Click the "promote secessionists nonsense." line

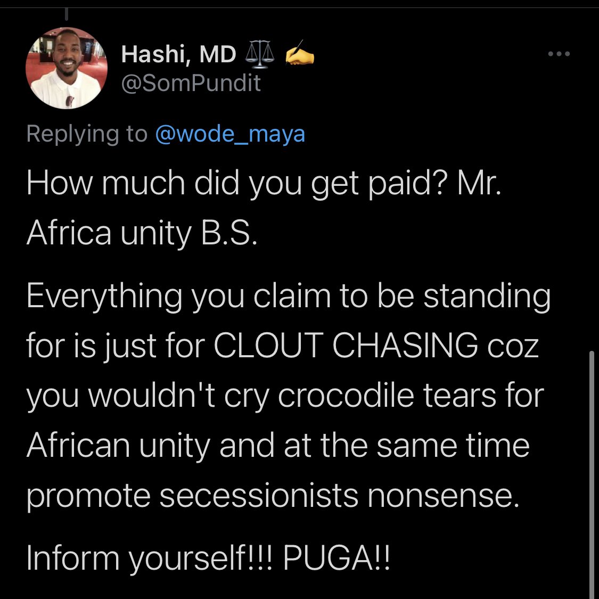[x=272, y=495]
